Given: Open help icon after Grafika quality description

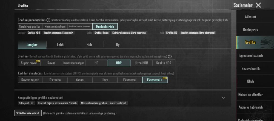Looking at the screenshot, I should (x=170, y=57).
